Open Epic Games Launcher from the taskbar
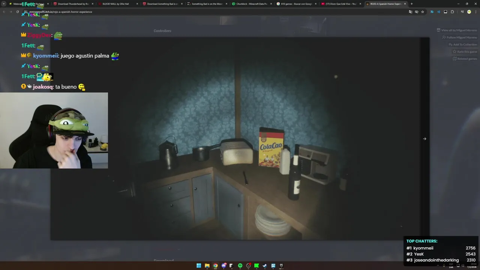 coord(281,265)
